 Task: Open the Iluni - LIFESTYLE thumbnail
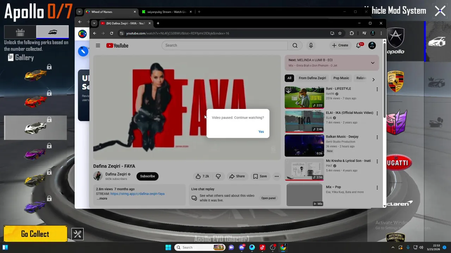[304, 97]
